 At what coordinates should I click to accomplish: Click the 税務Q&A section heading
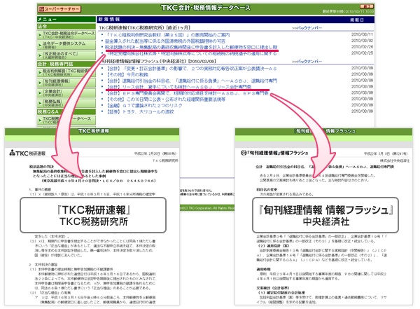(x=66, y=111)
